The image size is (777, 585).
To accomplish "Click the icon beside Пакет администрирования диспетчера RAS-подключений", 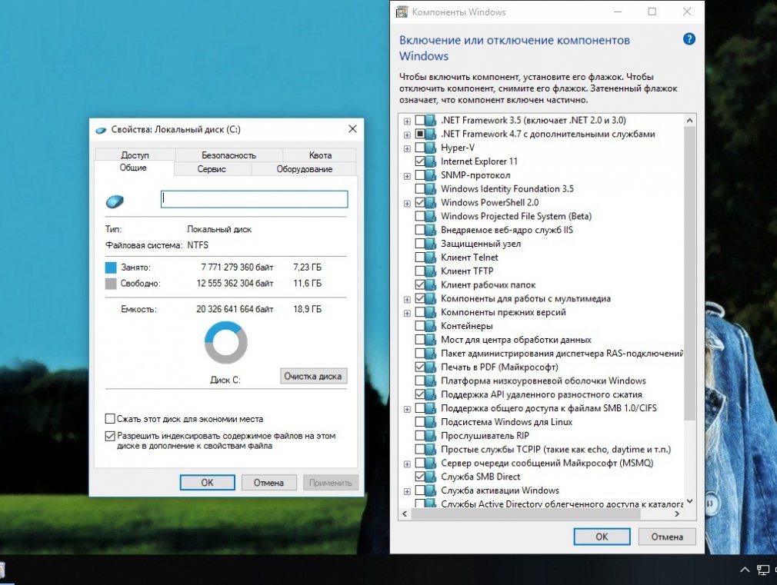I will (431, 354).
